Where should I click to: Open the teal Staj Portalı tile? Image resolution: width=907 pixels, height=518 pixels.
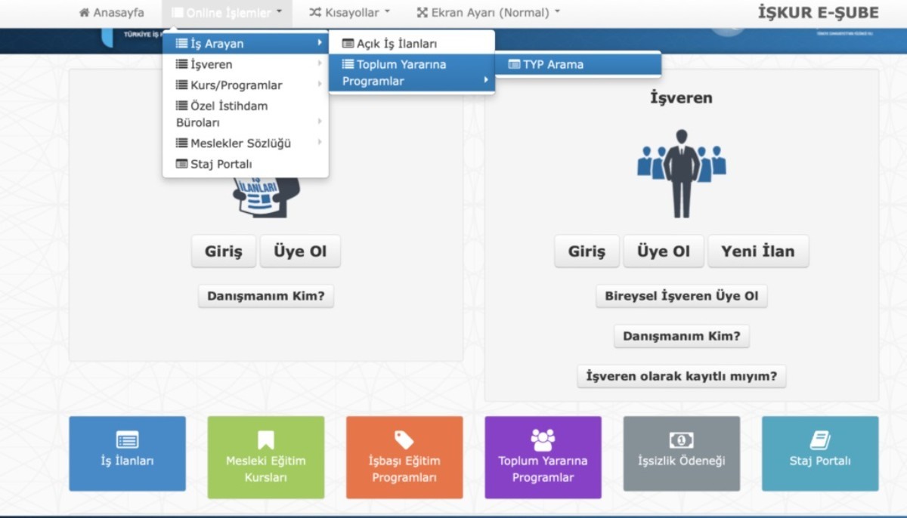[820, 454]
